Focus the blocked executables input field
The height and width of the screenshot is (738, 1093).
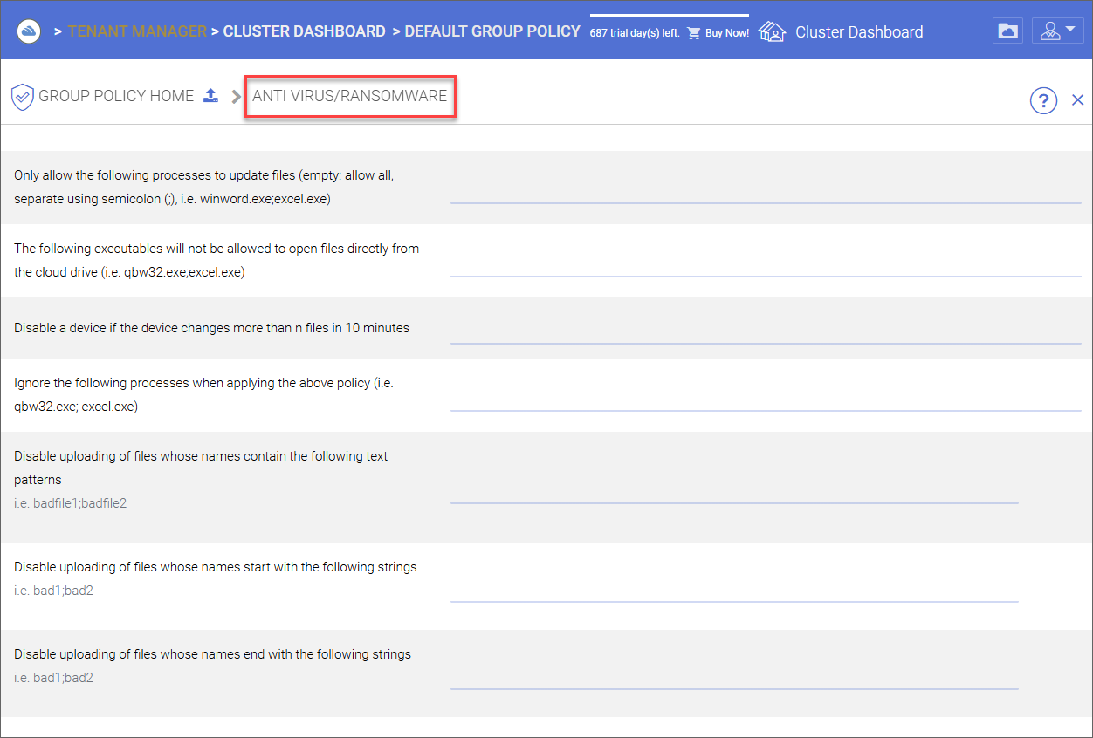coord(766,263)
